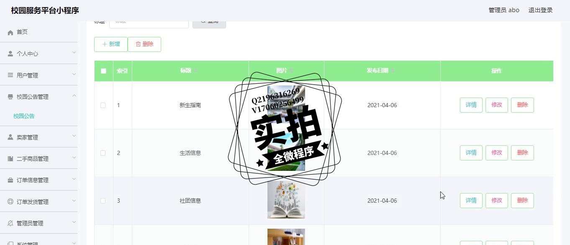This screenshot has width=570, height=245.
Task: Click 修改 for the 生活信息 row
Action: click(497, 153)
